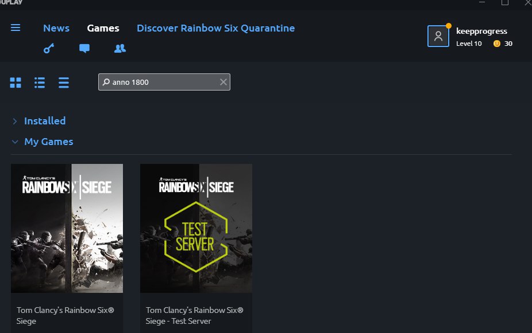Open the friends list icon
532x333 pixels.
coord(119,49)
